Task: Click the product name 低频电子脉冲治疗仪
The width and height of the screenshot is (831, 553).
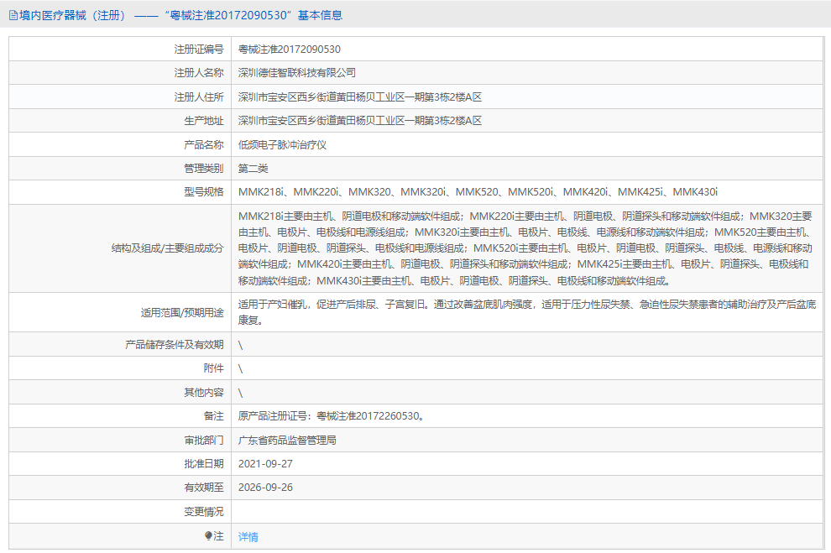Action: [280, 143]
